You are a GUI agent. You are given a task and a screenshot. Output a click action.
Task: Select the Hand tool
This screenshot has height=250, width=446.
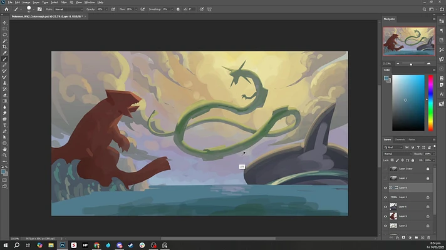click(4, 149)
